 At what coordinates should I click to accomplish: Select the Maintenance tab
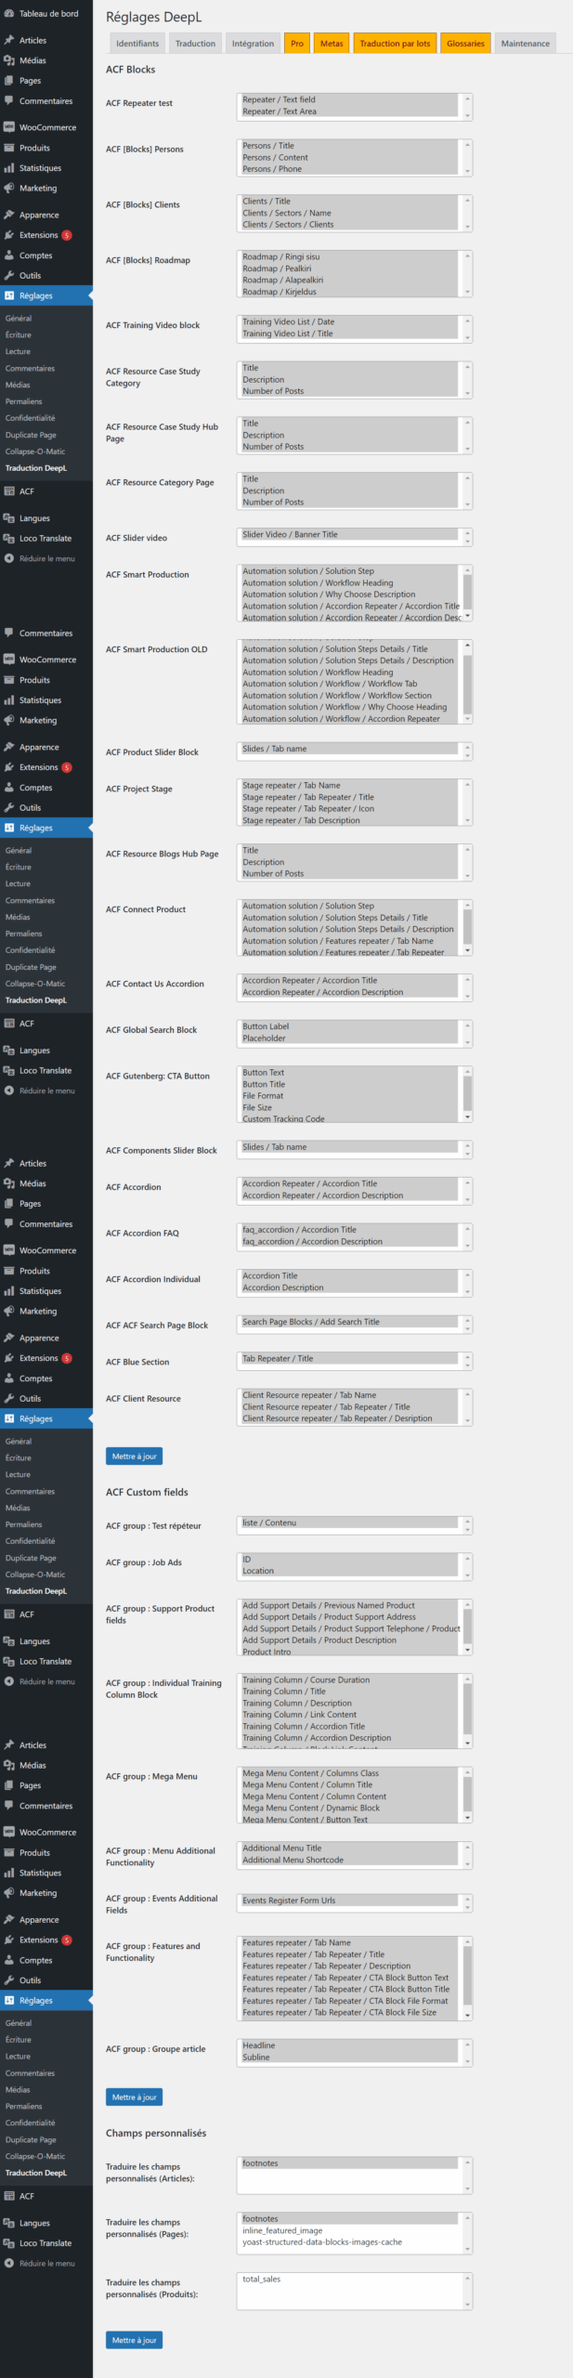(x=525, y=44)
